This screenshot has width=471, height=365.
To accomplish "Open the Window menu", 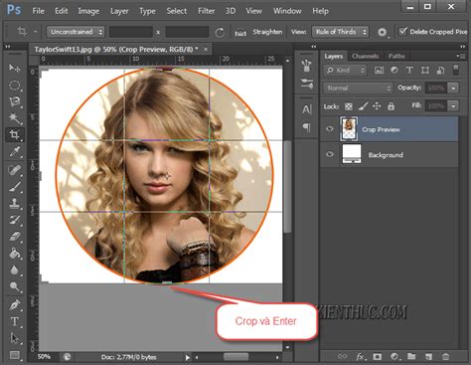I will tap(287, 11).
